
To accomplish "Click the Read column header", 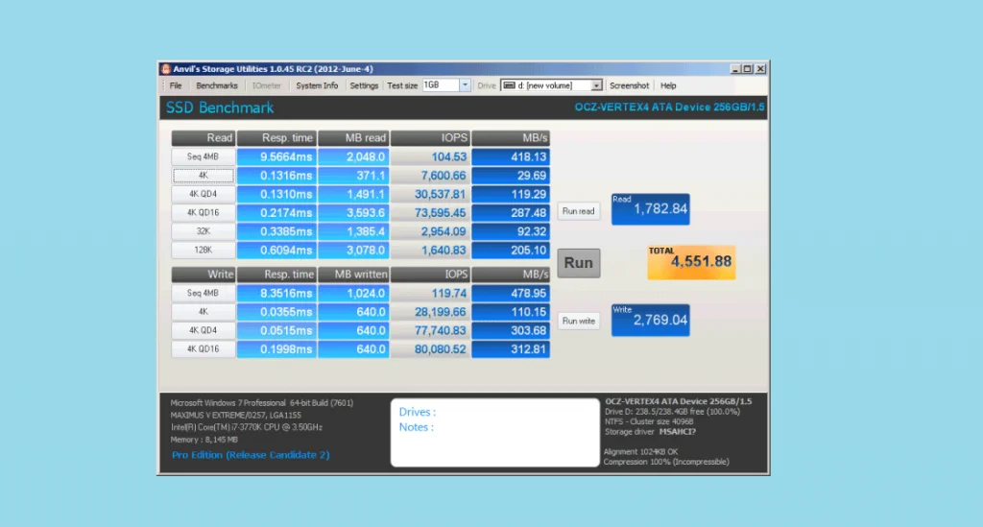I will click(204, 138).
